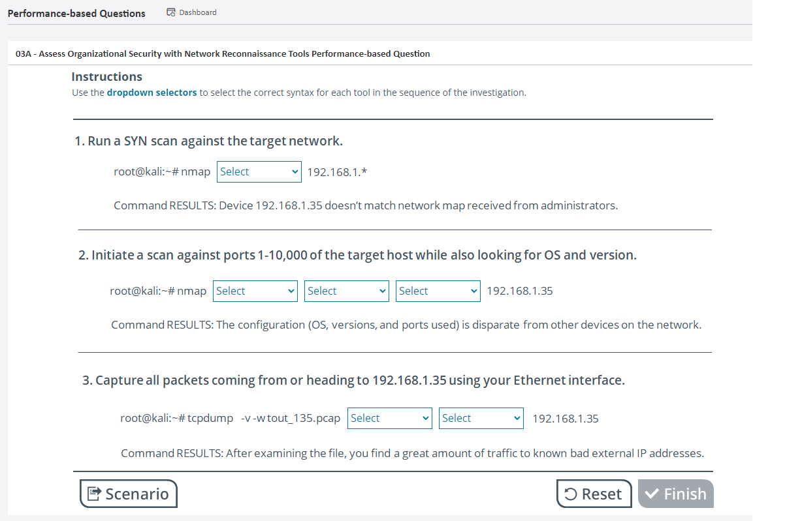Submit answers with the Finish button
Image resolution: width=802 pixels, height=521 pixels.
click(675, 494)
